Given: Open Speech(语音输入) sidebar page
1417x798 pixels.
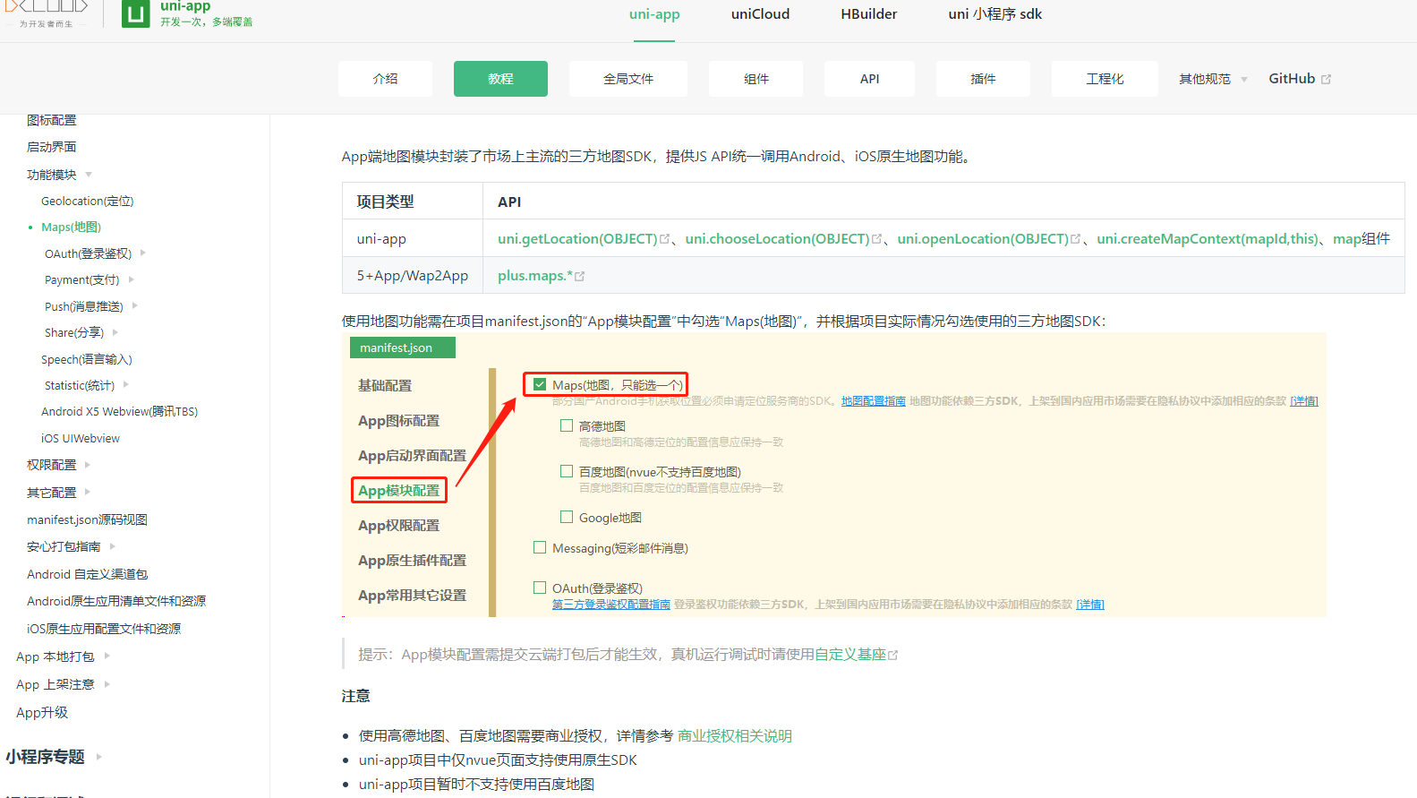Looking at the screenshot, I should click(x=87, y=359).
